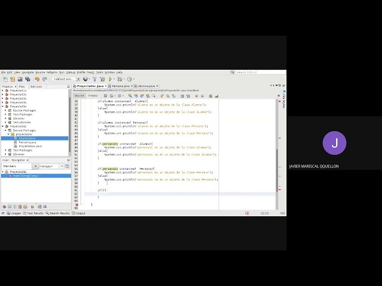Click the Debug Project icon

click(119, 79)
